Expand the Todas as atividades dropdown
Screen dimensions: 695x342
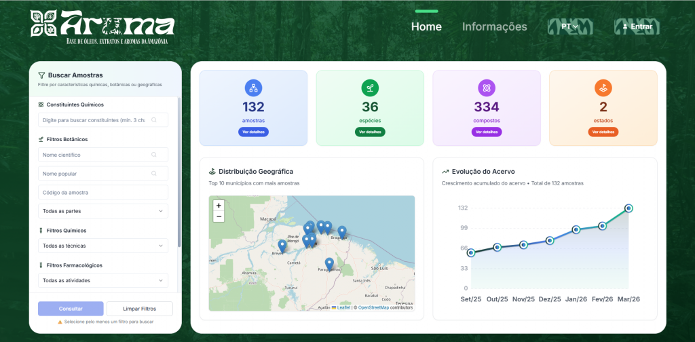click(103, 280)
